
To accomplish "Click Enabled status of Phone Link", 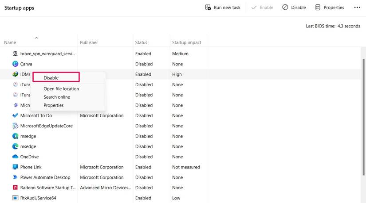I will point(143,167).
